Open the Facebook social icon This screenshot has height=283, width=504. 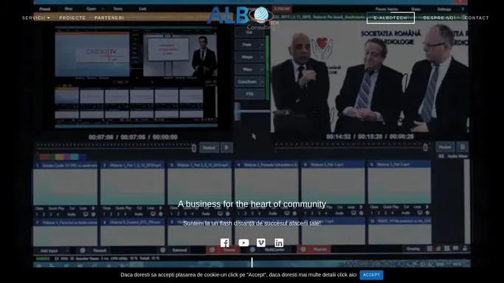(x=224, y=243)
